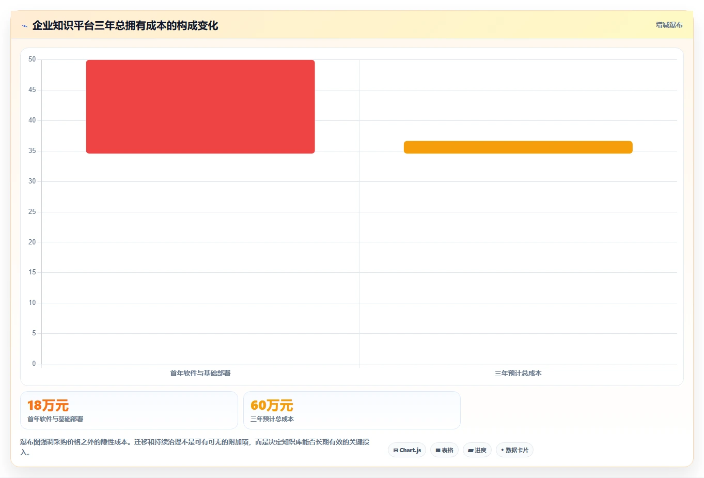Image resolution: width=704 pixels, height=478 pixels.
Task: Click the x-axis label 首年软件与基础部署
Action: click(200, 373)
